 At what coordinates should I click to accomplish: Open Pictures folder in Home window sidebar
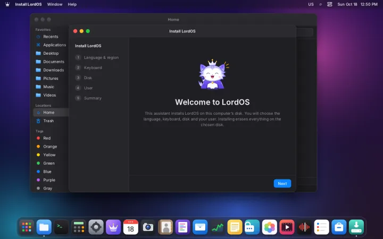(x=51, y=78)
